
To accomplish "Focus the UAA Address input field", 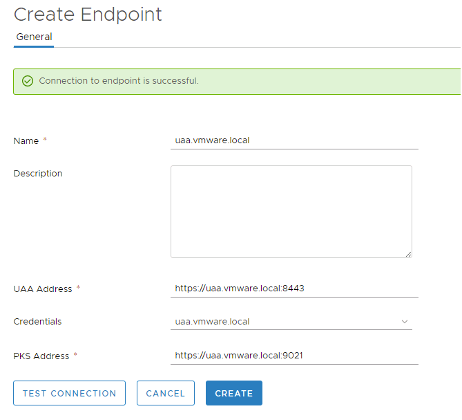I will 294,288.
